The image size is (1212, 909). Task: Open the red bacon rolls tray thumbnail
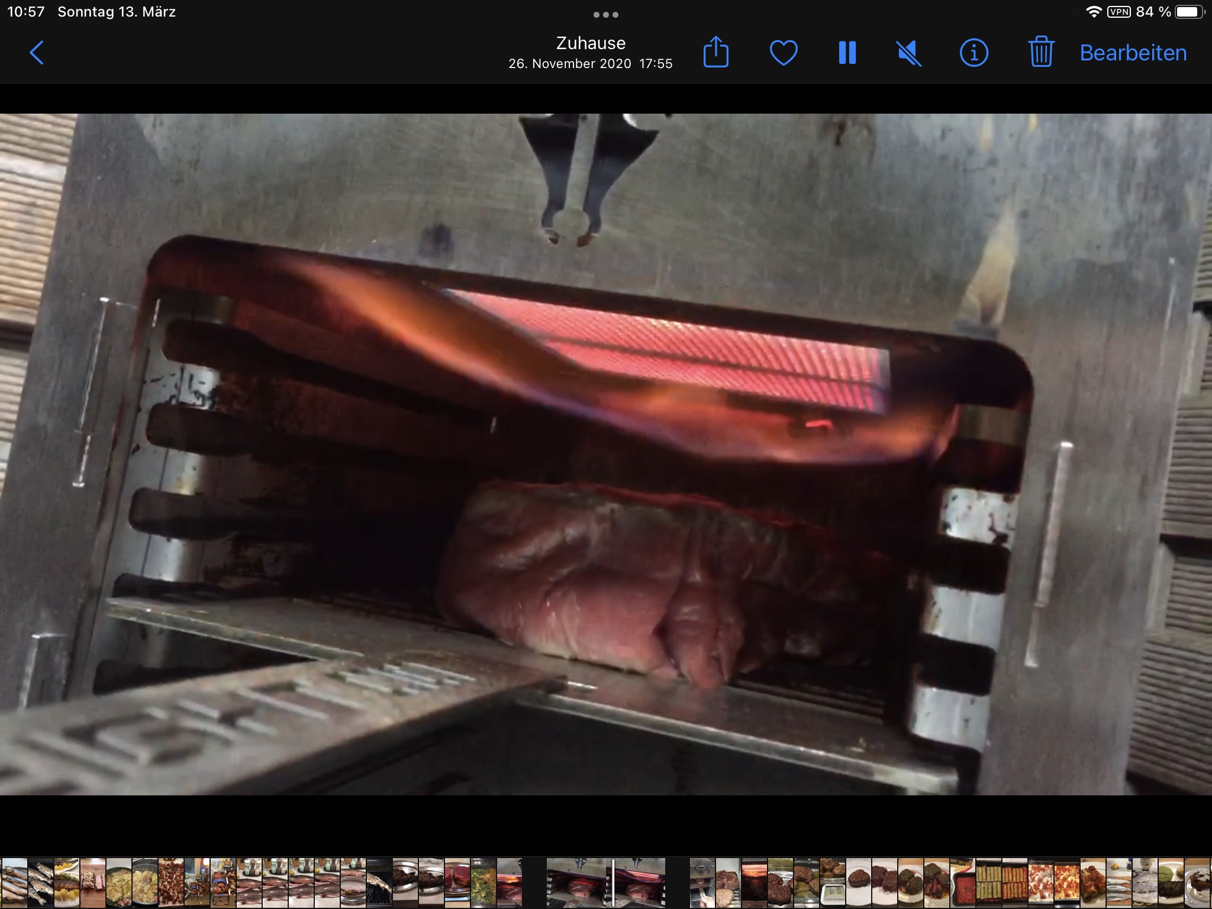tap(171, 882)
